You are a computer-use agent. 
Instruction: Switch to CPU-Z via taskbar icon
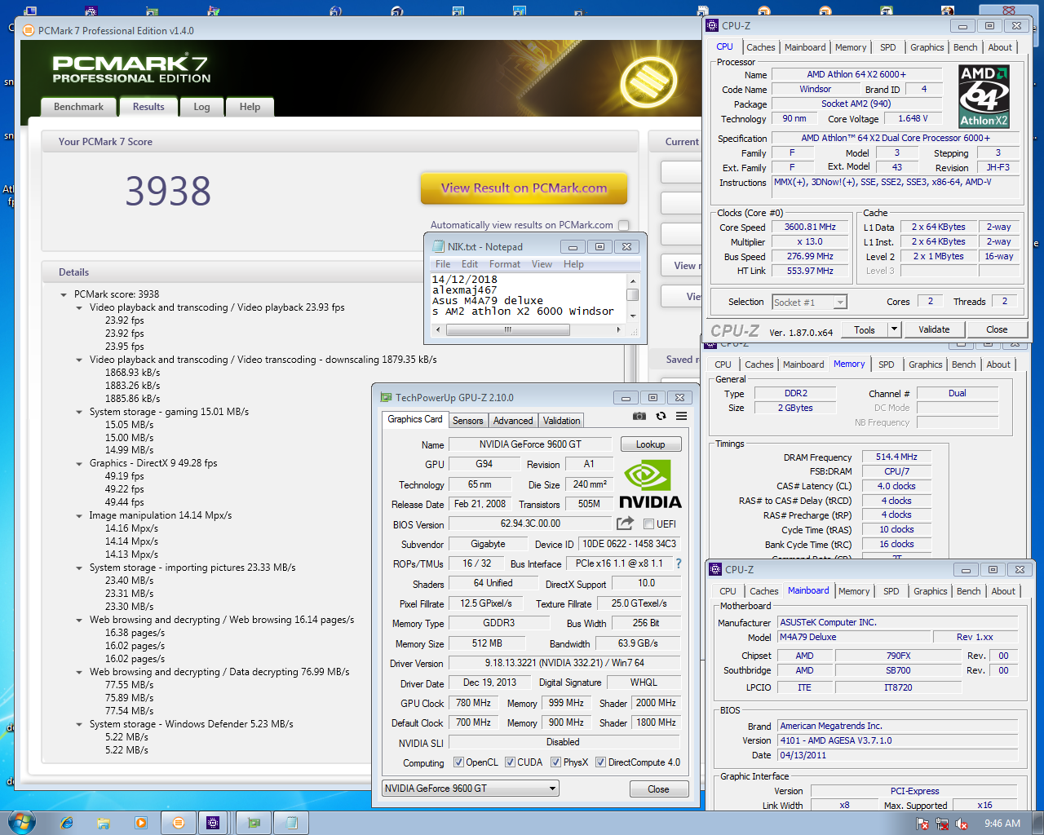click(213, 823)
